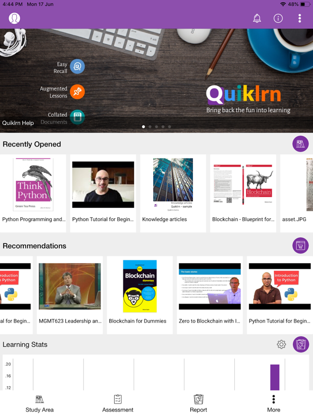Open report icon beside Learning Stats
The height and width of the screenshot is (417, 313).
pos(301,344)
